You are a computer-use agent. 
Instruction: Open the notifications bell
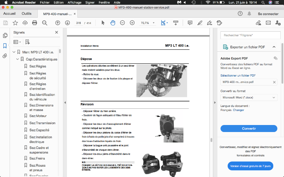click(x=249, y=14)
